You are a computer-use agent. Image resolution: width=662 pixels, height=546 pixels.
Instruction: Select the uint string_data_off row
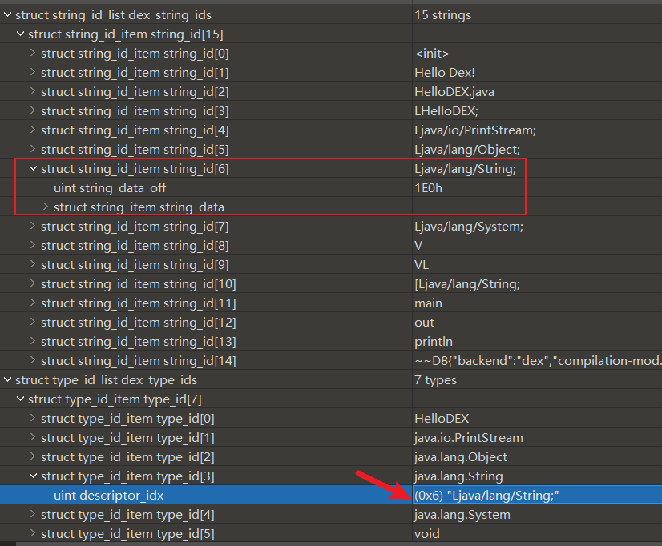[331, 187]
